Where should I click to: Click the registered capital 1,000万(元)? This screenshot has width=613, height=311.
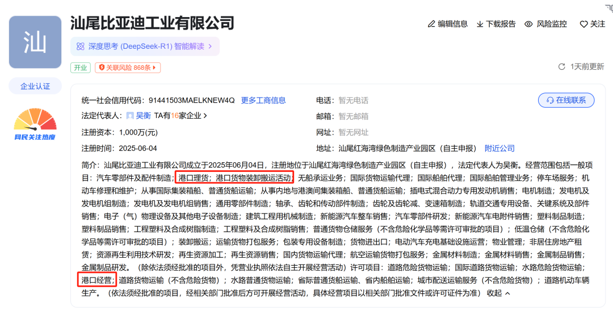(x=138, y=132)
